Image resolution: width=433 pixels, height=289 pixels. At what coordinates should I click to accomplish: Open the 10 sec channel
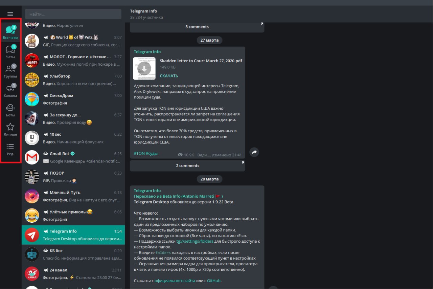tap(73, 138)
